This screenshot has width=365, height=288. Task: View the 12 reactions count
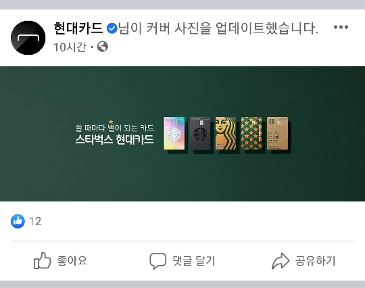tap(35, 221)
